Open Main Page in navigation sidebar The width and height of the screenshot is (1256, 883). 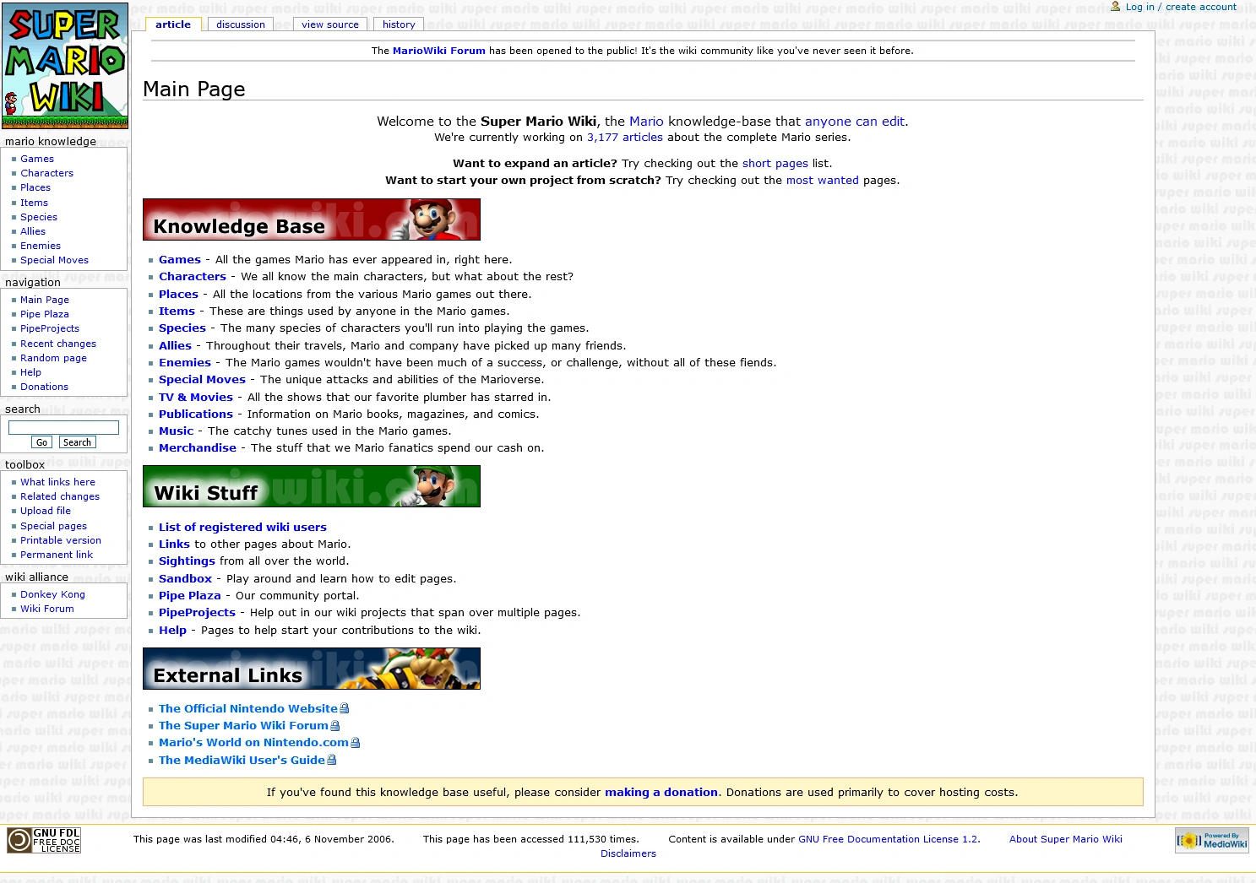click(x=45, y=300)
